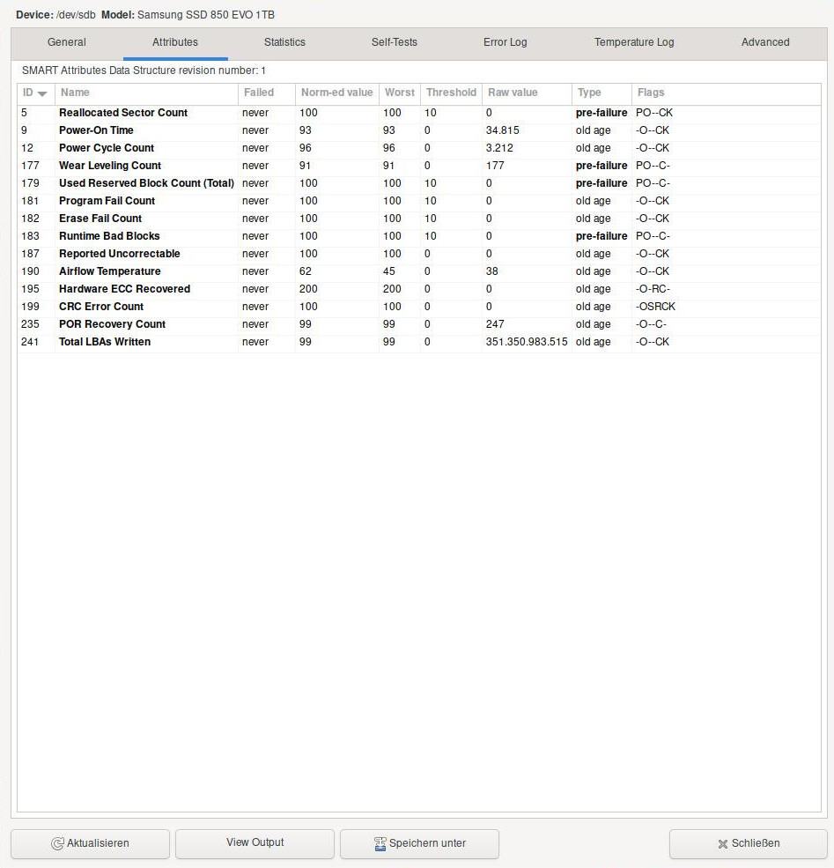The image size is (834, 868).
Task: Click the save icon beside Speichern unter
Action: pos(380,843)
